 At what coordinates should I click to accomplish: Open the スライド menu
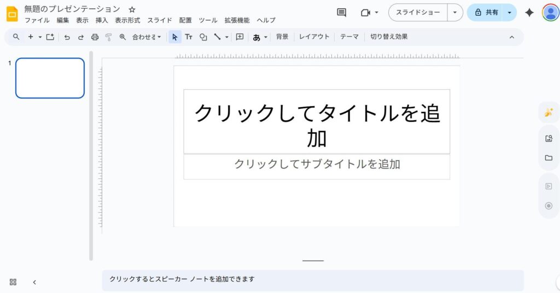click(160, 20)
